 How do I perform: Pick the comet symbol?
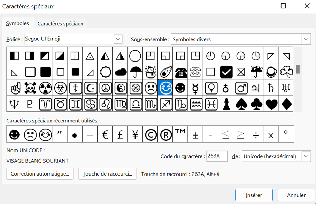click(165, 72)
